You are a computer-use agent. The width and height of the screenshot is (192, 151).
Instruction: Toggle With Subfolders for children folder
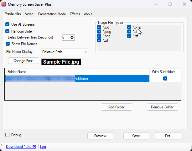coord(165,79)
